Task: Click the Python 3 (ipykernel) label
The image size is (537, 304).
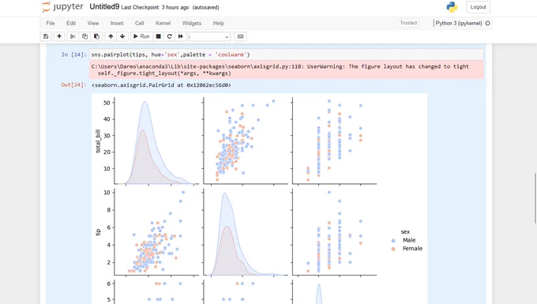Action: 459,23
